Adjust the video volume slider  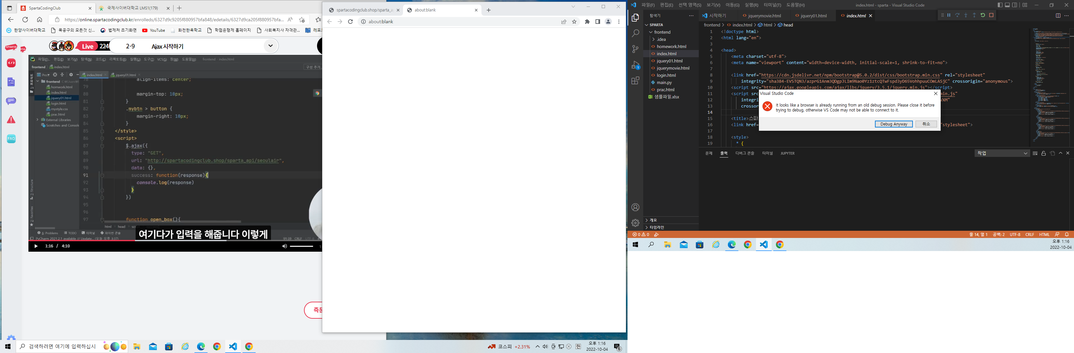click(301, 246)
